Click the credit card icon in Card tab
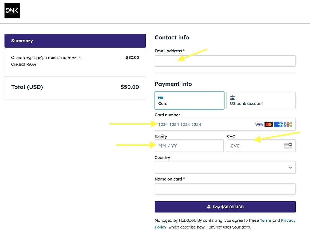 click(x=161, y=98)
